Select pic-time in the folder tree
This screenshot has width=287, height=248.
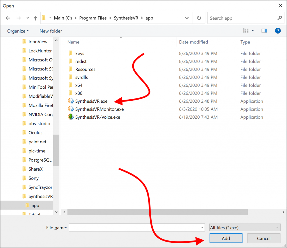[37, 151]
